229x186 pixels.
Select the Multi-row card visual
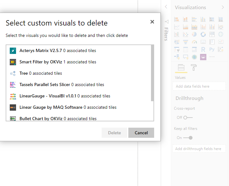pyautogui.click(x=212, y=42)
